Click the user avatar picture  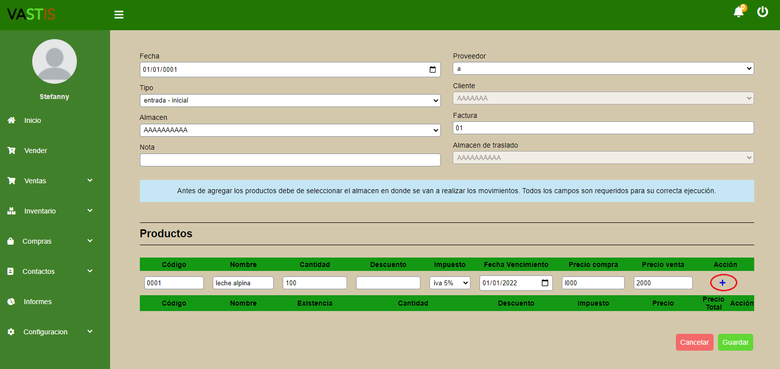click(x=55, y=61)
